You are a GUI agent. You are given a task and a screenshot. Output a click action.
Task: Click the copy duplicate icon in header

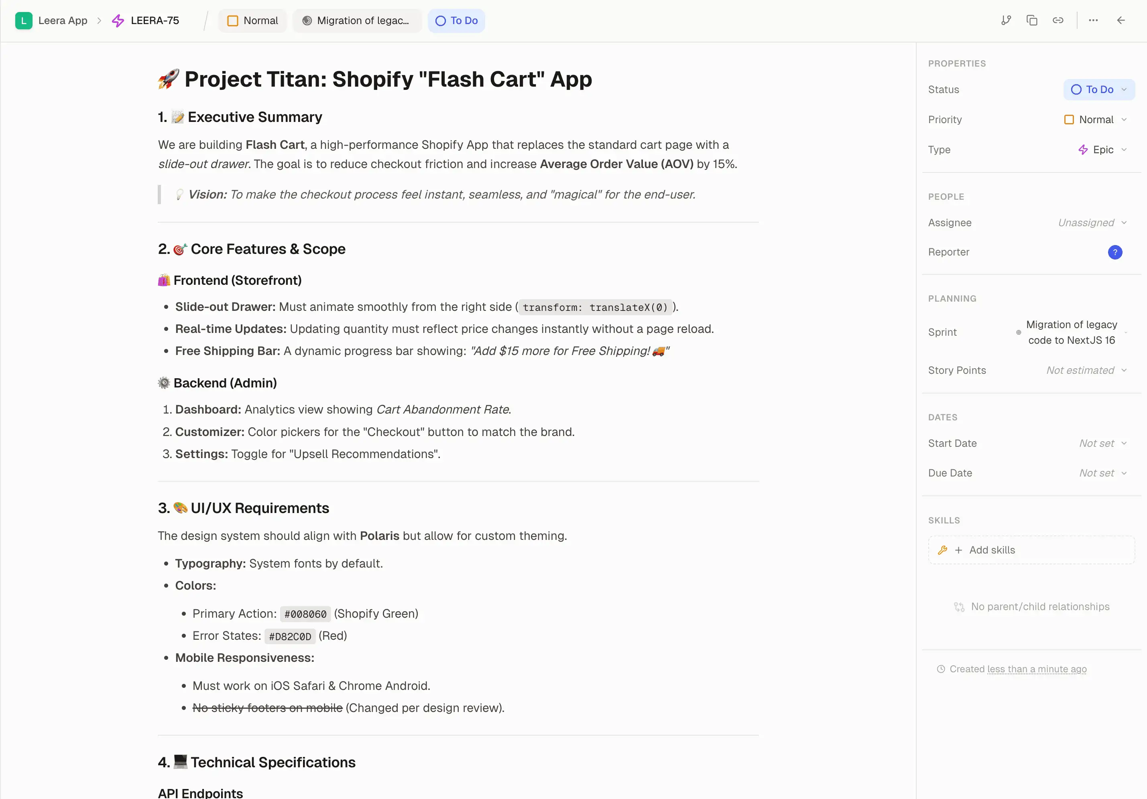1031,20
